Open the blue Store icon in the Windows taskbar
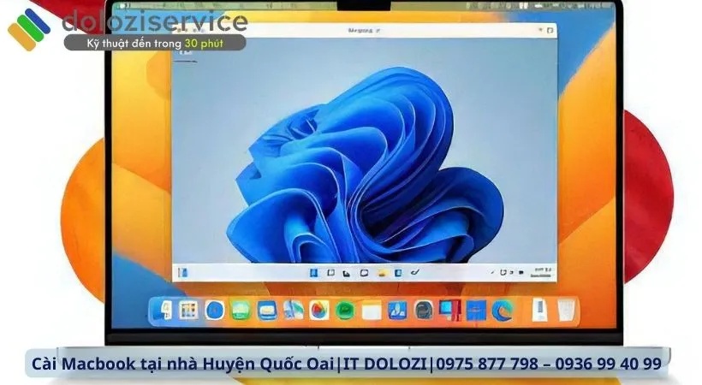 point(398,273)
